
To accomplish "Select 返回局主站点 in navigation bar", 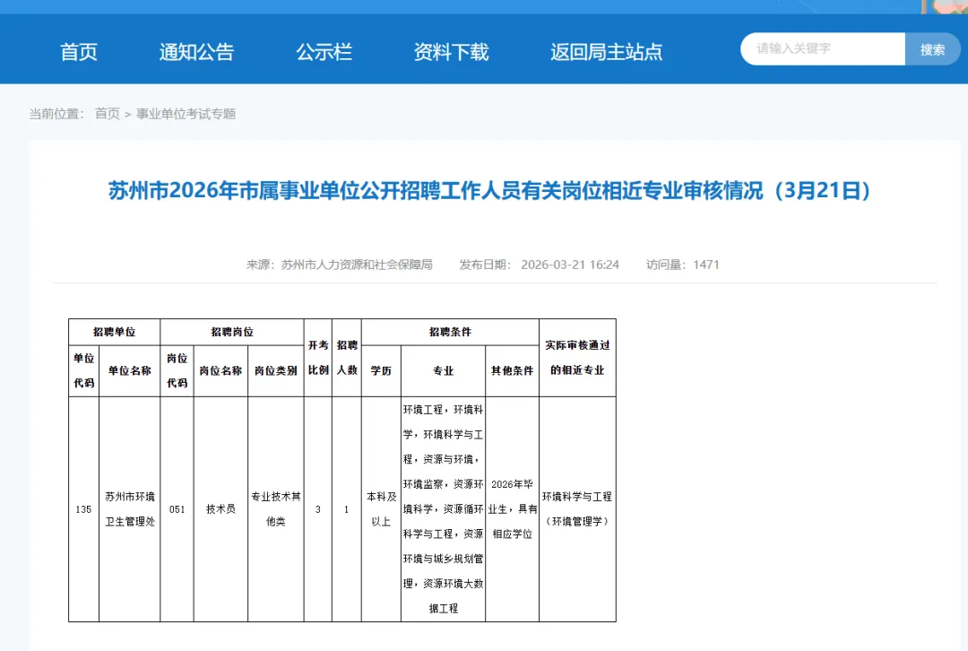I will [606, 52].
